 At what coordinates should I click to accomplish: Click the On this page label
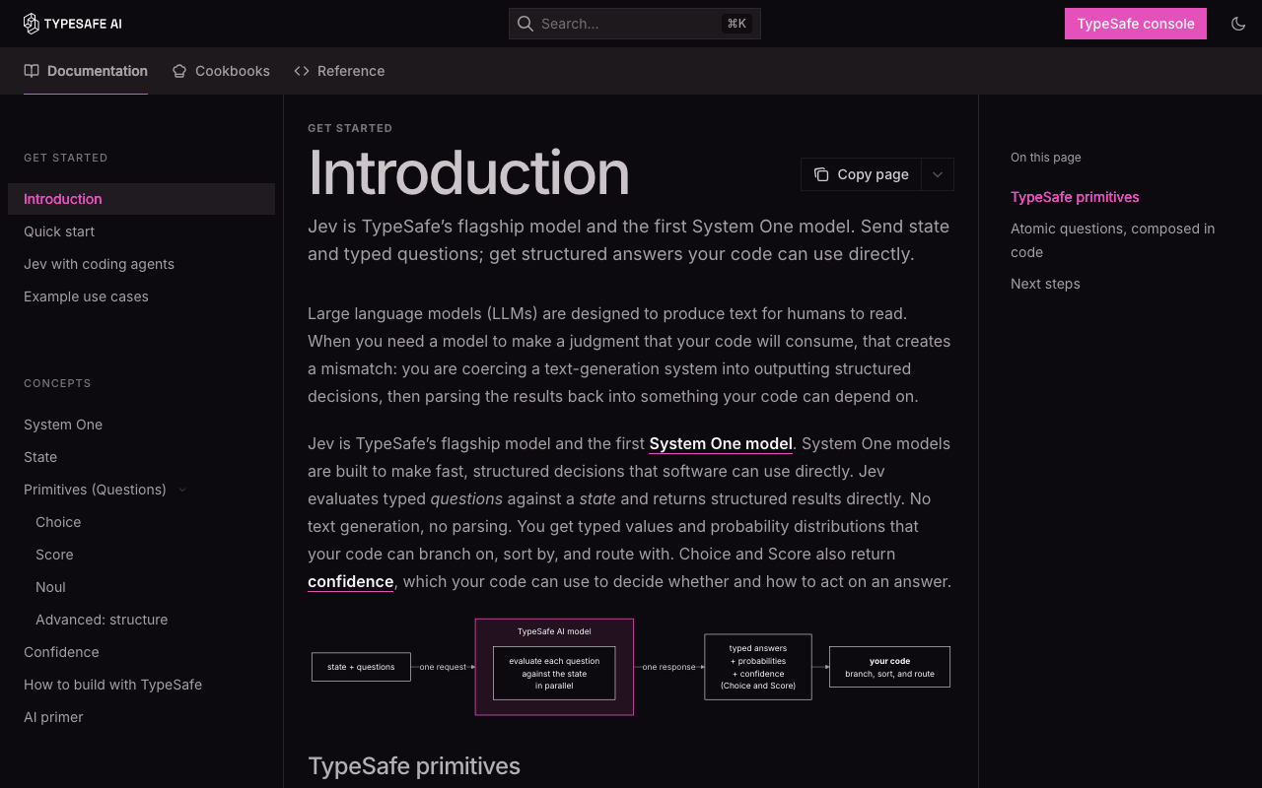(1045, 158)
